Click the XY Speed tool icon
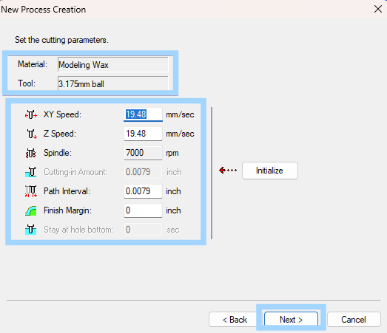387x333 pixels. coord(31,114)
